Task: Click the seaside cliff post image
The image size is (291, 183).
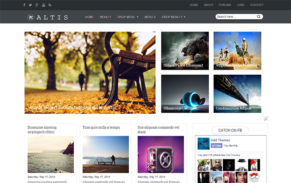Action: [50, 154]
